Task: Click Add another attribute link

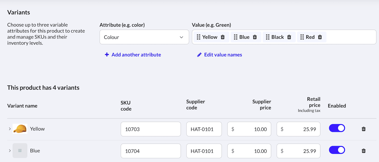Action: pos(136,55)
